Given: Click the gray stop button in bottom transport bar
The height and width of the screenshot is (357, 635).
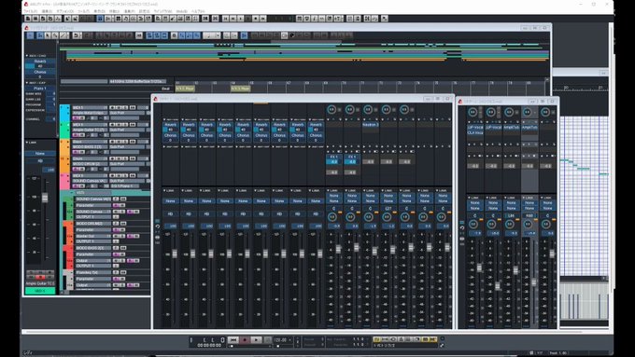Looking at the screenshot, I should (268, 339).
